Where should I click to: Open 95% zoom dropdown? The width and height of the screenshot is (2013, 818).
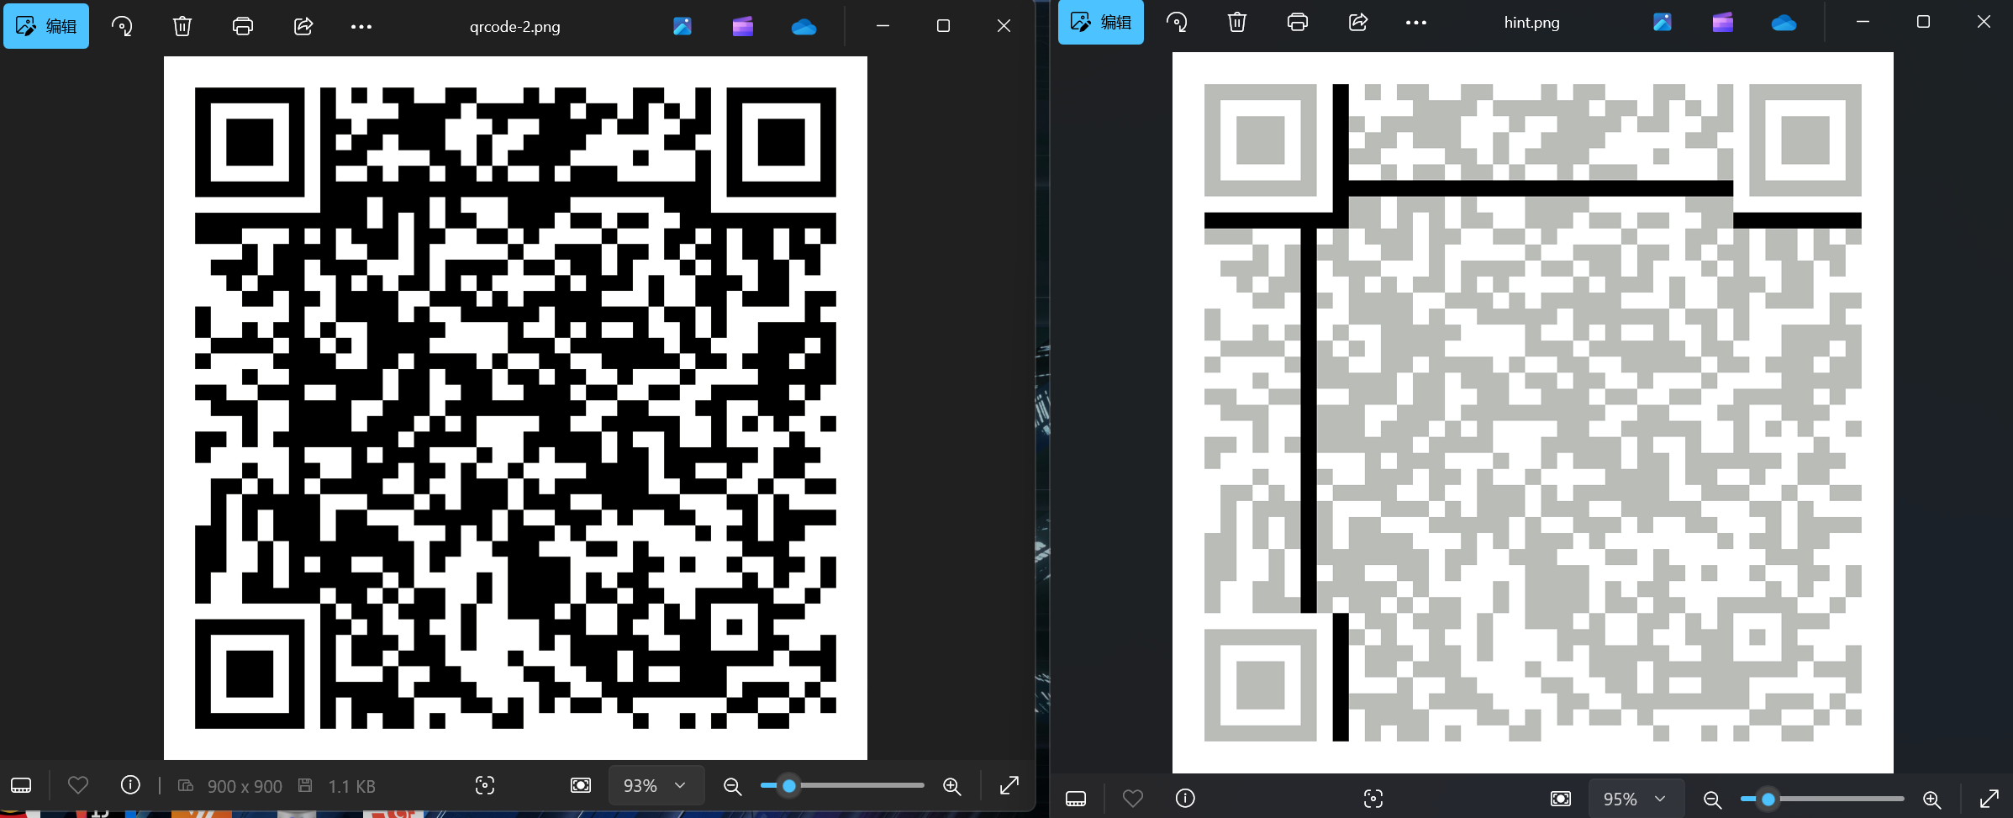click(x=1636, y=799)
